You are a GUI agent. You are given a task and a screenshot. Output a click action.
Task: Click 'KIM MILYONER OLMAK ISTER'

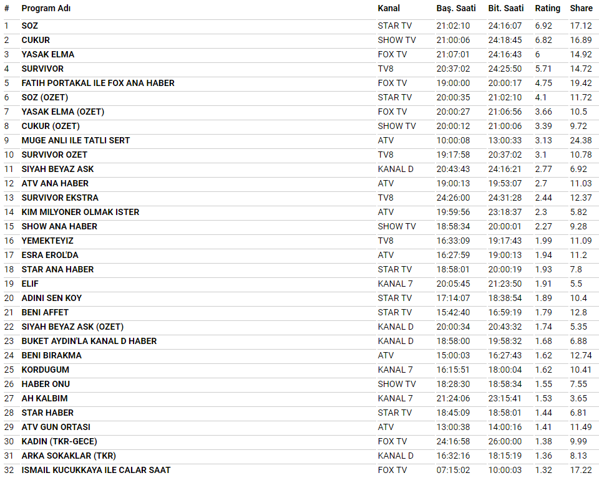(80, 212)
